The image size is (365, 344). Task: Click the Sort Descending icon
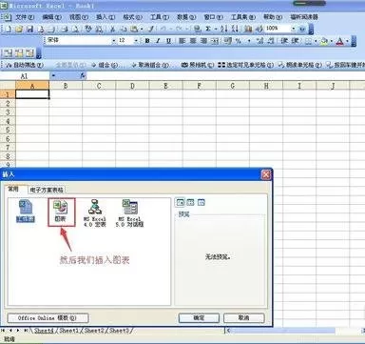pos(235,29)
